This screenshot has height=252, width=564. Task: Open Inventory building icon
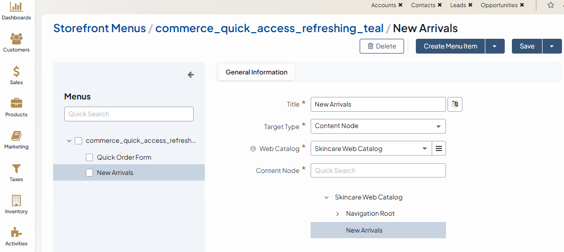click(x=16, y=200)
